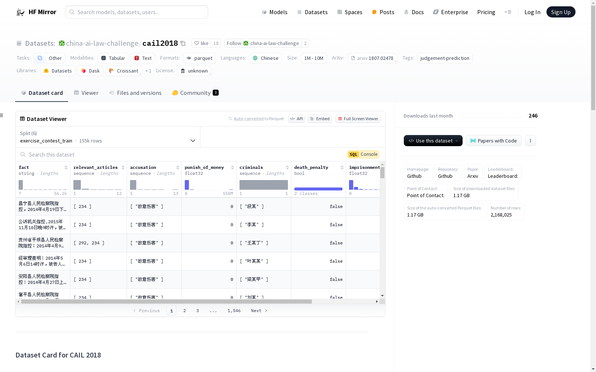Select the Dask library tag
This screenshot has width=596, height=372.
[x=91, y=71]
